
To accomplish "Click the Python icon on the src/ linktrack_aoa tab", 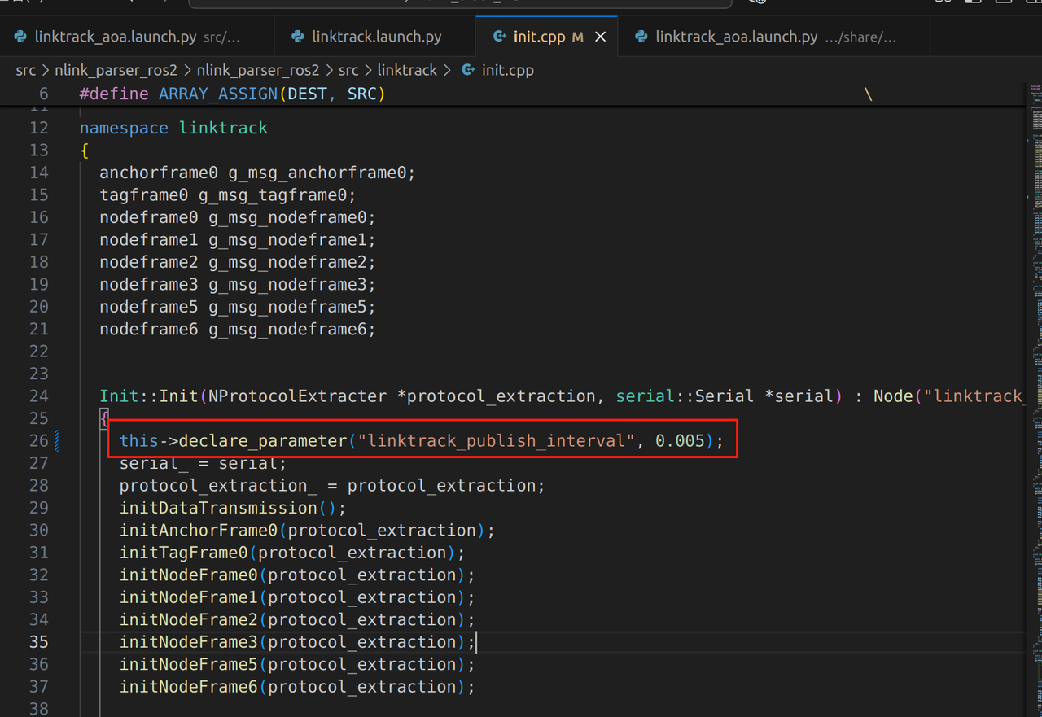I will [x=20, y=37].
